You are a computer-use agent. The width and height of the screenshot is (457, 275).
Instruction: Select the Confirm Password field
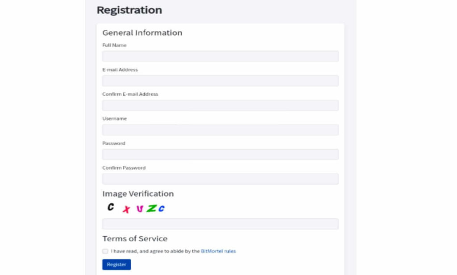coord(220,179)
